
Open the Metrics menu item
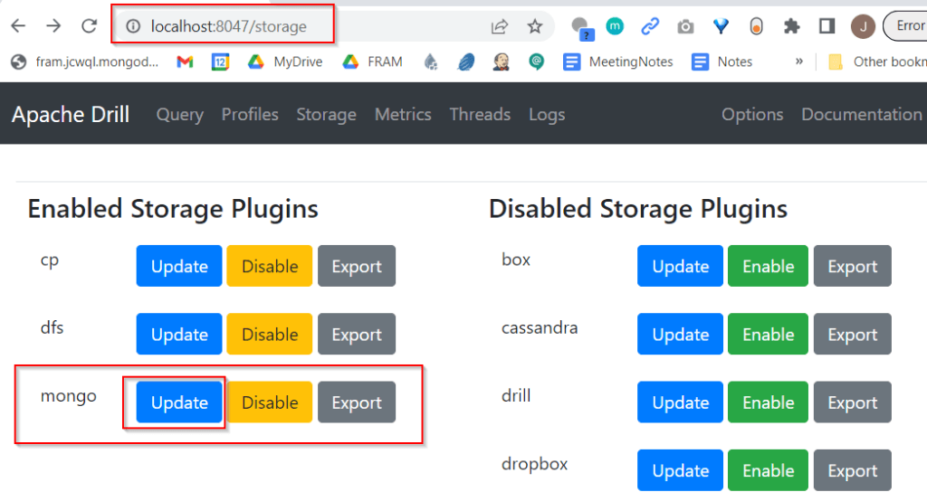point(403,114)
